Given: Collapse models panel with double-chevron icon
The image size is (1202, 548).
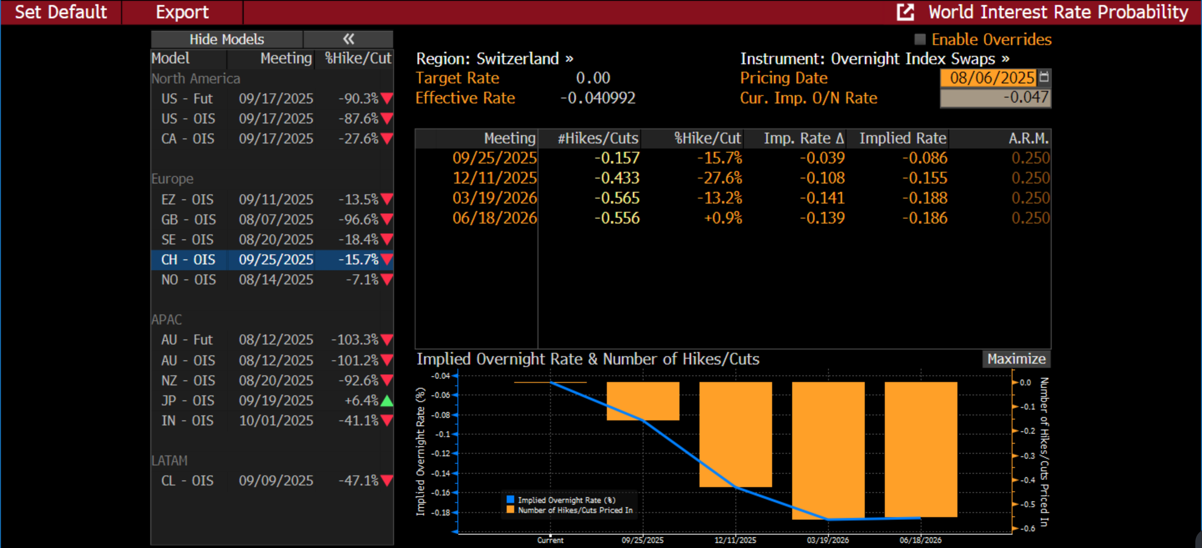Looking at the screenshot, I should click(x=348, y=39).
